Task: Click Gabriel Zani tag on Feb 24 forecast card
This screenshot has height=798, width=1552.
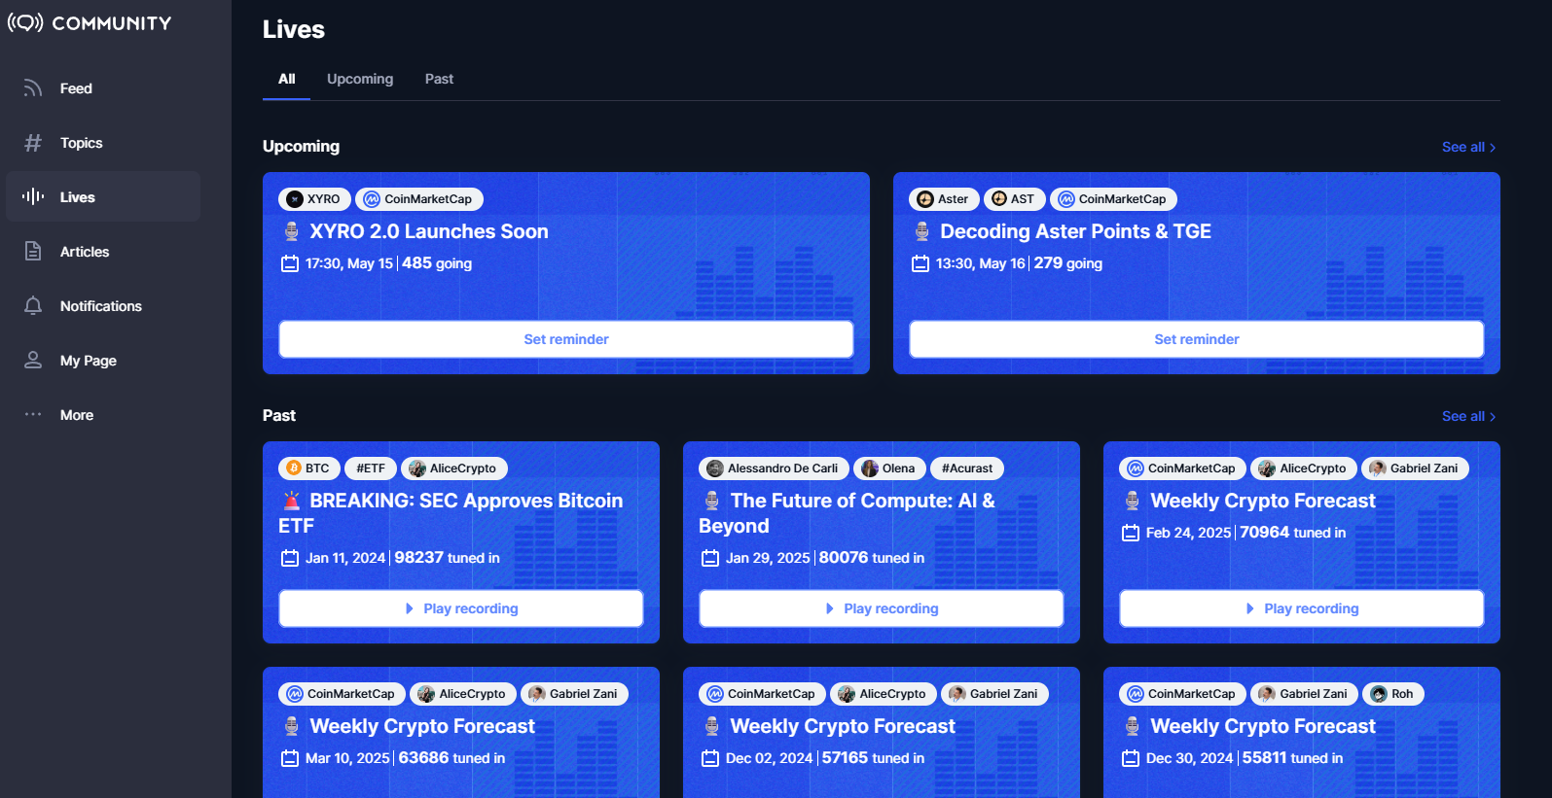Action: pos(1415,468)
